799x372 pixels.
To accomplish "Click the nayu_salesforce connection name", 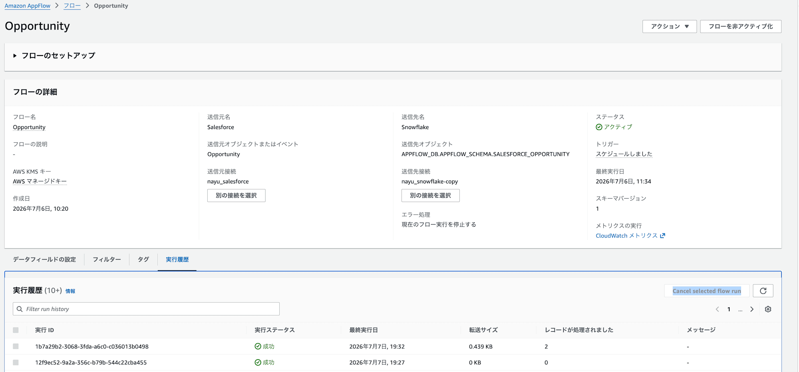I will pyautogui.click(x=228, y=181).
